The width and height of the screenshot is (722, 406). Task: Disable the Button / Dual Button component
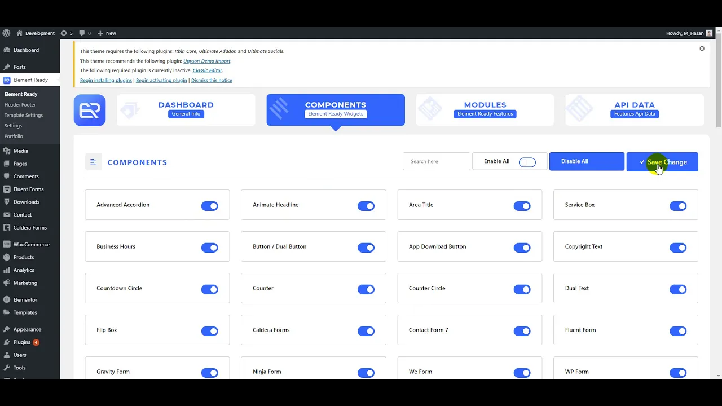[x=366, y=248]
